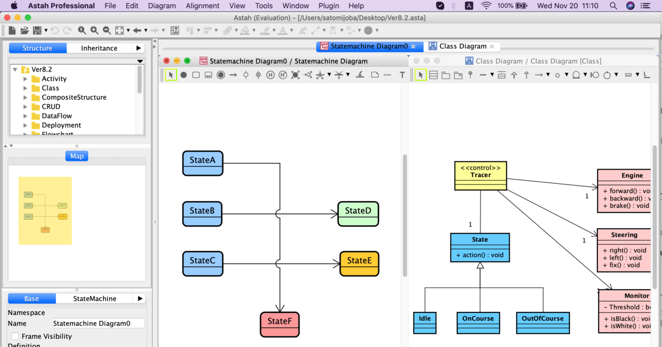Switch to the Class Diagram tab

pos(463,46)
